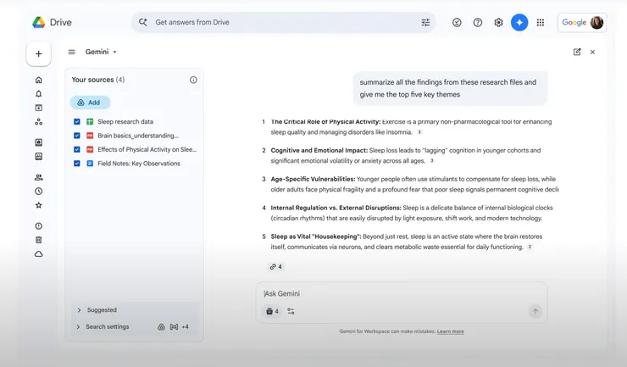Click the Ask Gemini input field

402,294
